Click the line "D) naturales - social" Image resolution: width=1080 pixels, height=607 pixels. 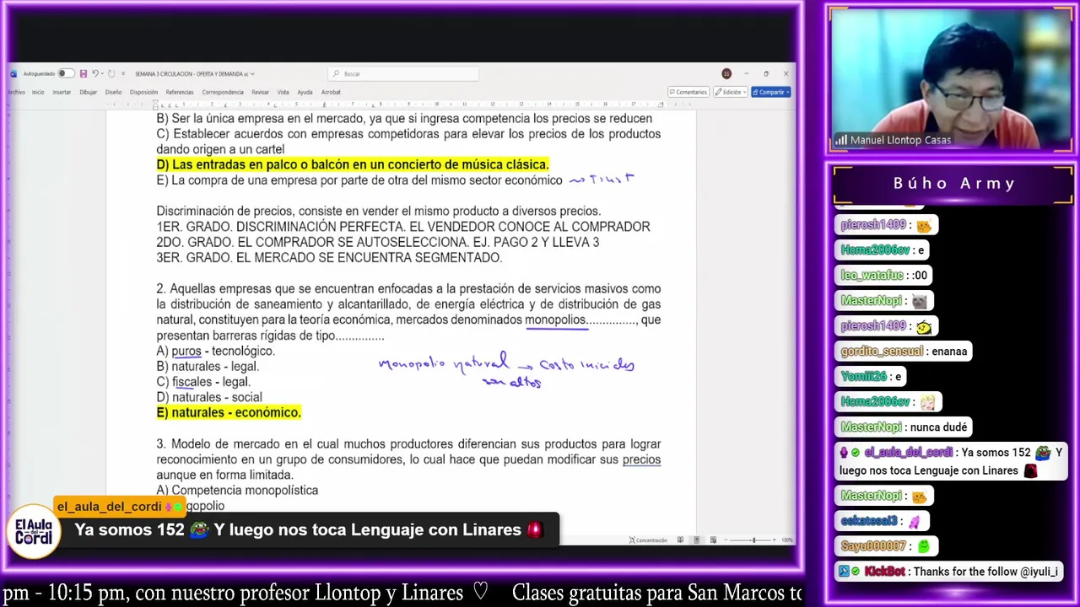[209, 397]
